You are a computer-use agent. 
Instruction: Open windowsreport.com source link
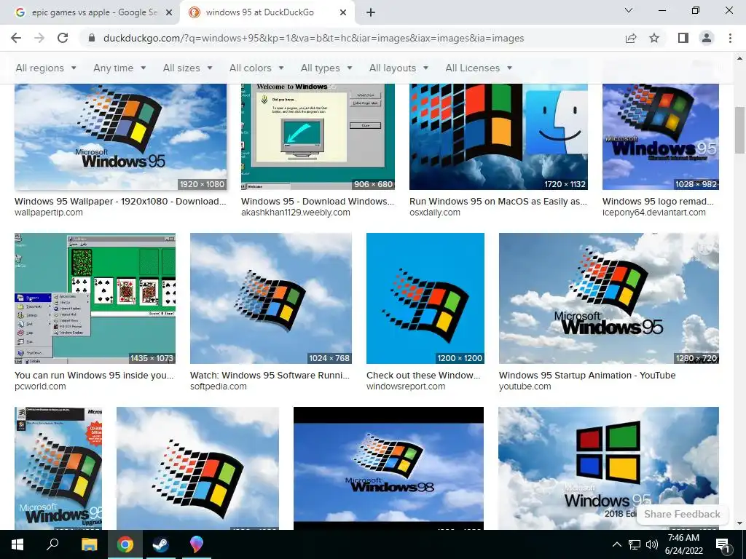coord(406,386)
